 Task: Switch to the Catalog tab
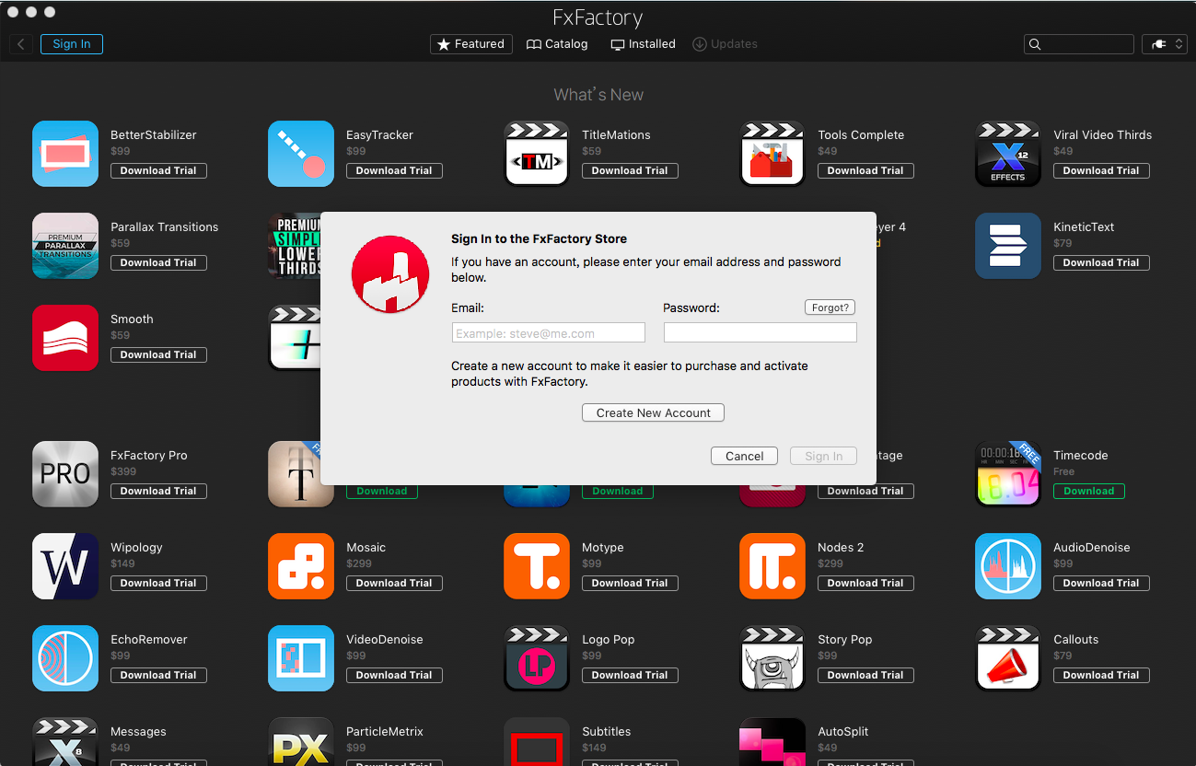557,44
